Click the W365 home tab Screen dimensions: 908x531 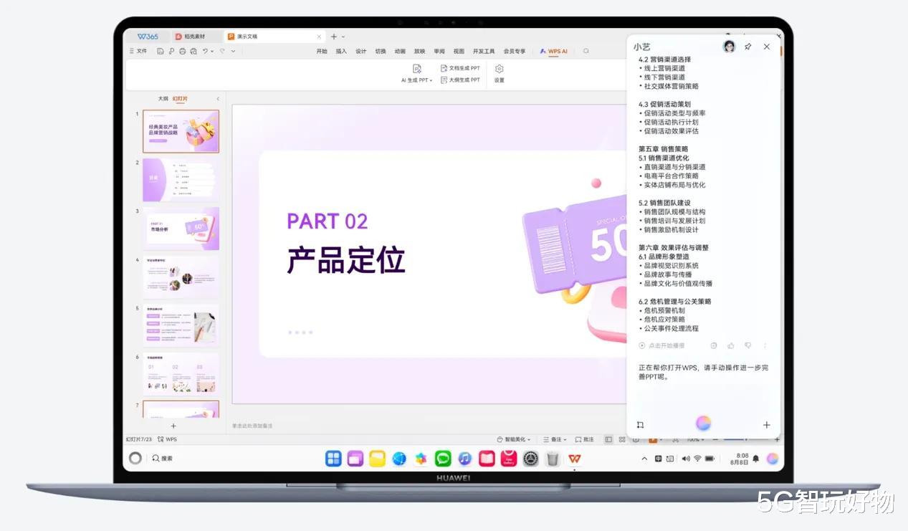148,37
